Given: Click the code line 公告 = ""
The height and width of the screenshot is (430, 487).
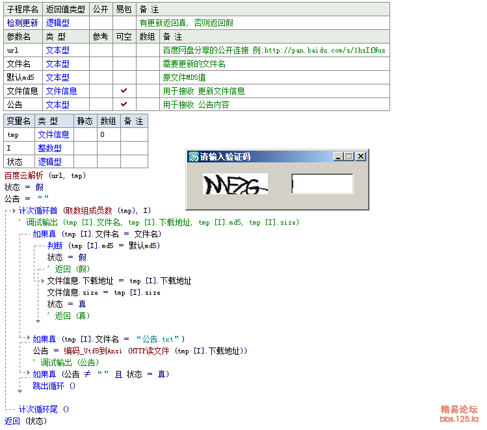Looking at the screenshot, I should (27, 199).
